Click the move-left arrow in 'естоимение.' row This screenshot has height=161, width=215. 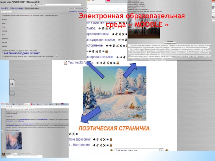[x=107, y=46]
